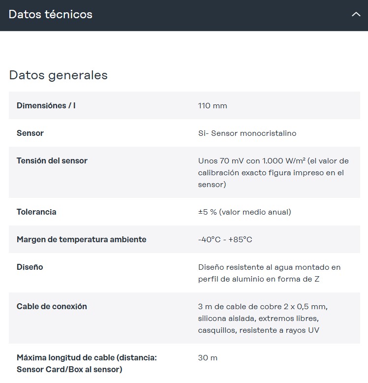Collapse the Datos técnicos section with the chevron
The width and height of the screenshot is (368, 383).
click(x=356, y=15)
